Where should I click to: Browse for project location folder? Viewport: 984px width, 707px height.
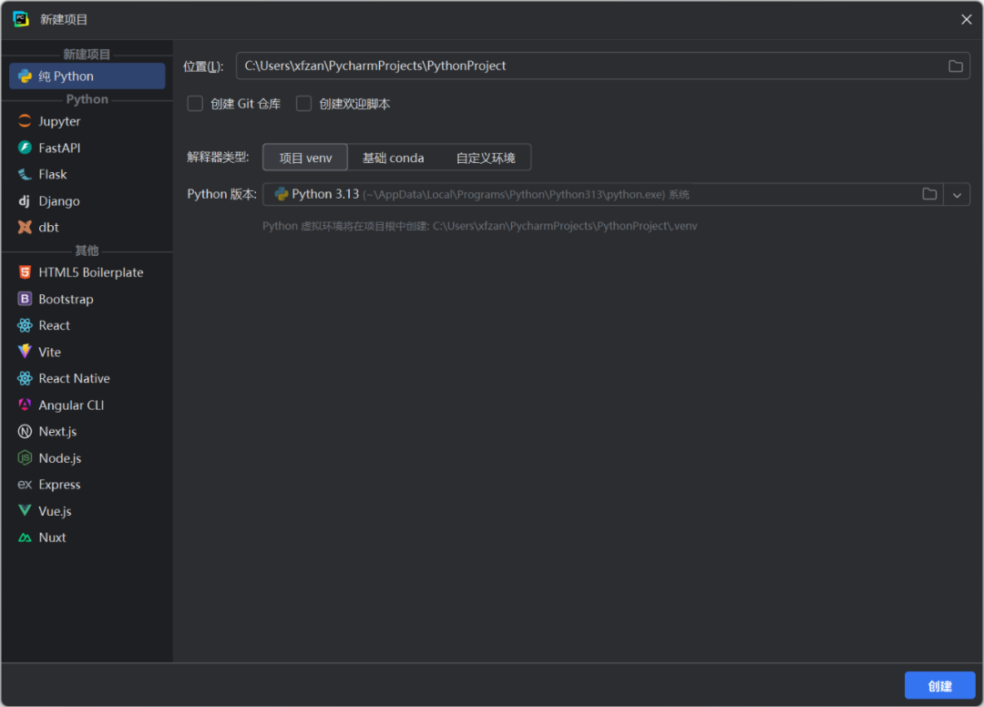(955, 66)
